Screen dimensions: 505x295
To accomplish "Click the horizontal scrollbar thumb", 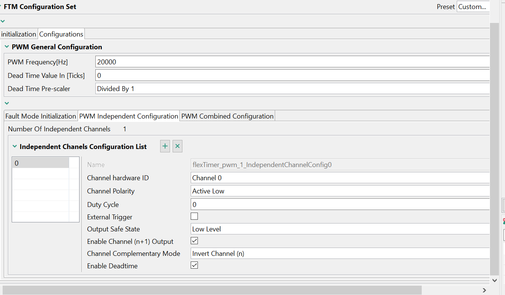I will coord(212,290).
